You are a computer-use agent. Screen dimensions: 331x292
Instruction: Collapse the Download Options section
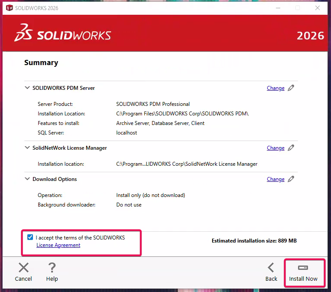point(27,179)
